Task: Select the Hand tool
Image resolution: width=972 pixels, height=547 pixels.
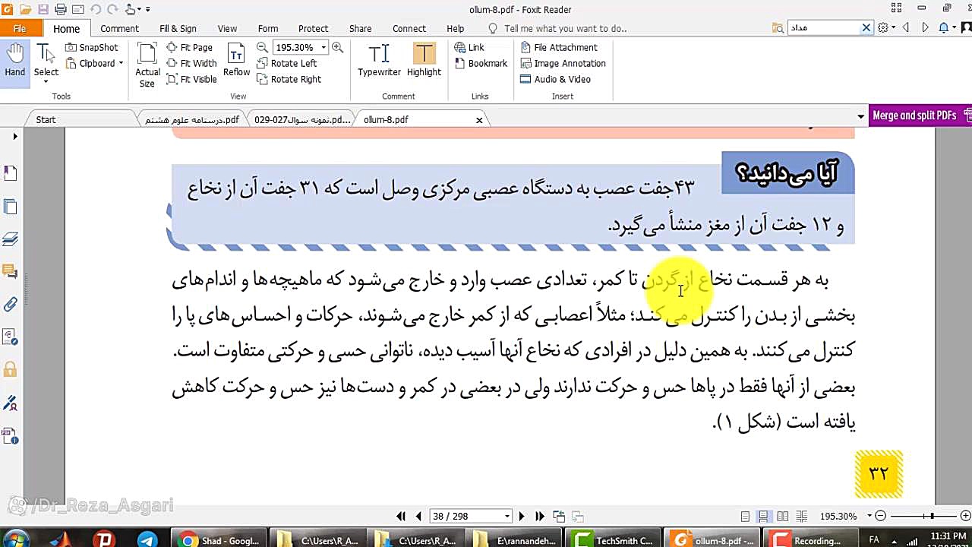Action: coord(14,61)
